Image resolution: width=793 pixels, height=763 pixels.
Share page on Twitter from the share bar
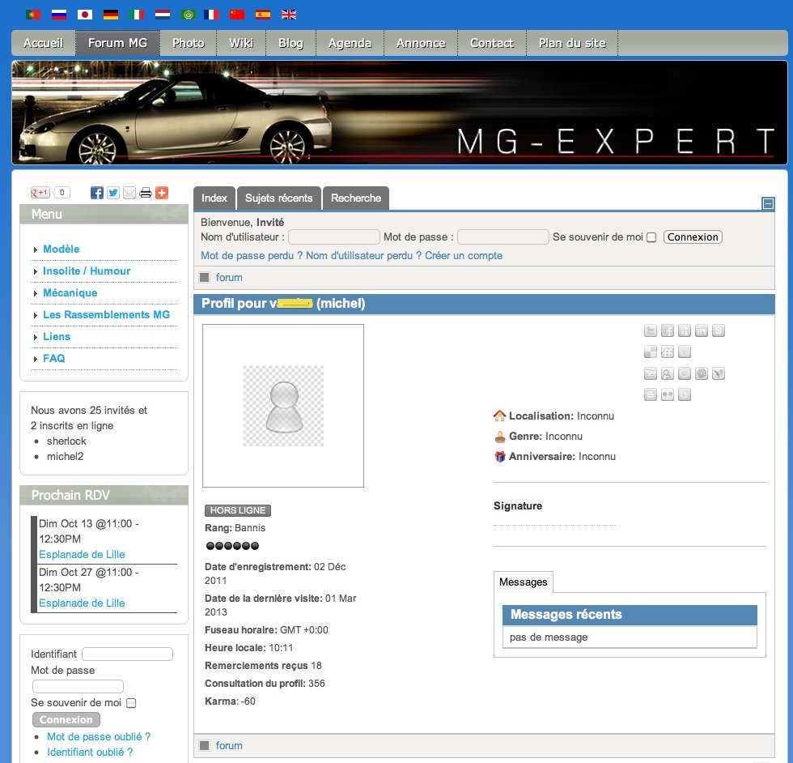[113, 193]
